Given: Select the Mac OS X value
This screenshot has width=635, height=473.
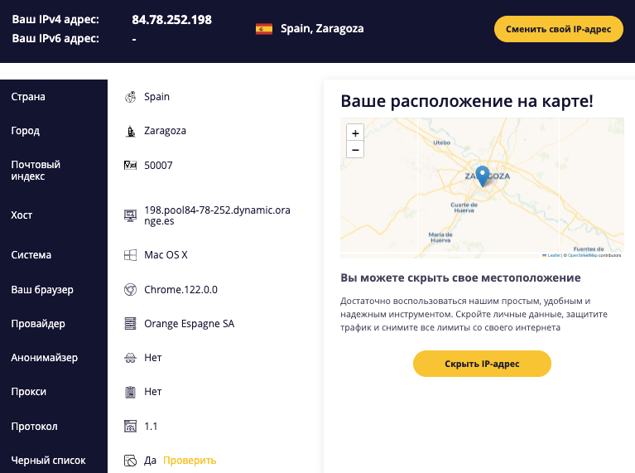Looking at the screenshot, I should point(166,255).
